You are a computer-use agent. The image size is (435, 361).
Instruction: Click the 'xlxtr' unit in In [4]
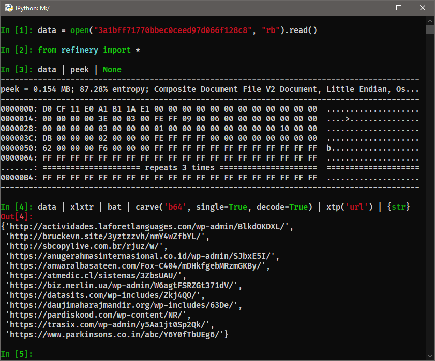82,207
